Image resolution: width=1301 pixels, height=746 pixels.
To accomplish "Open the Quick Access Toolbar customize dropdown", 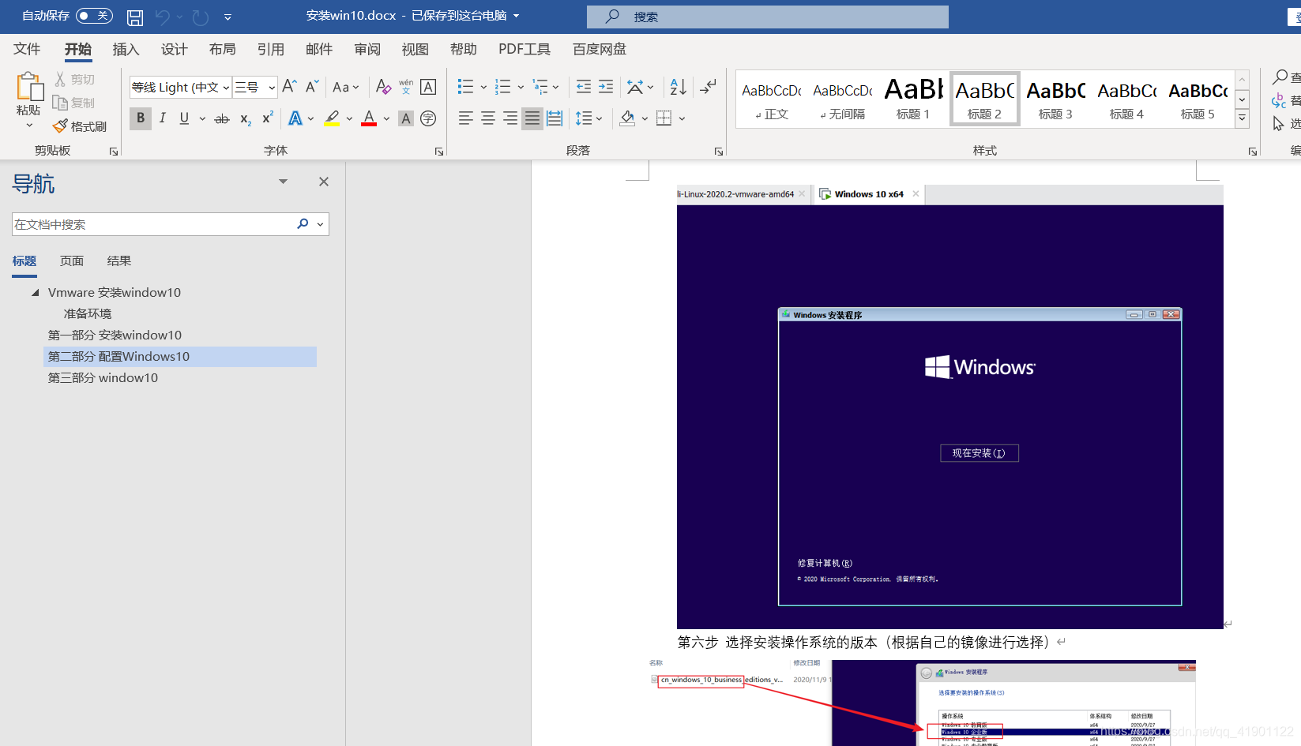I will click(227, 17).
